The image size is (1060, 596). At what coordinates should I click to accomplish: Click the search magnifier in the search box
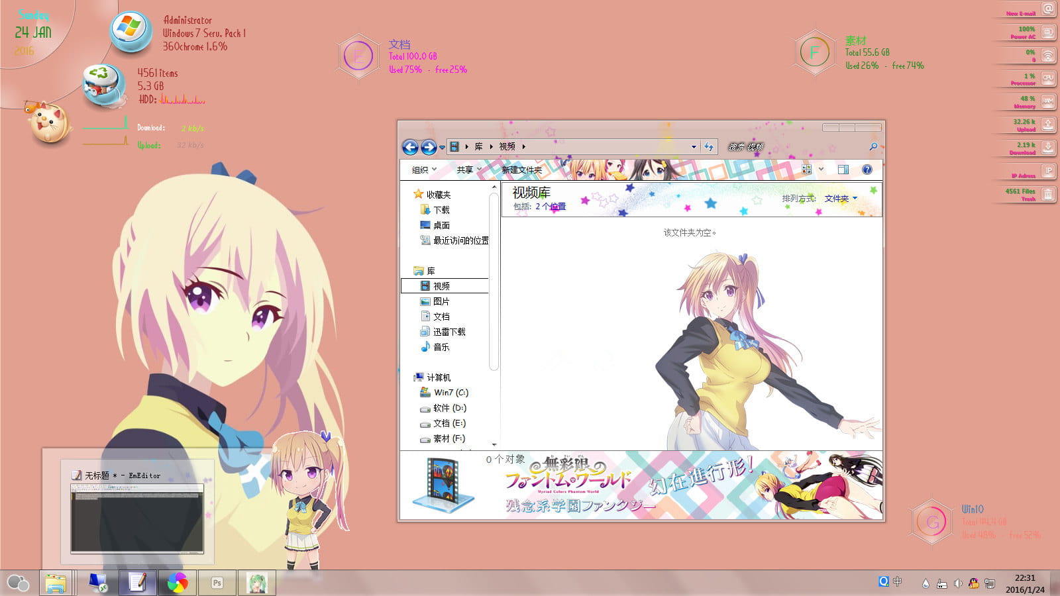tap(873, 147)
